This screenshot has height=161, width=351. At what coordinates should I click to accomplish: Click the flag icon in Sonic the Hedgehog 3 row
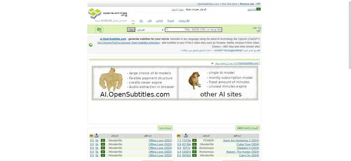tap(194, 140)
